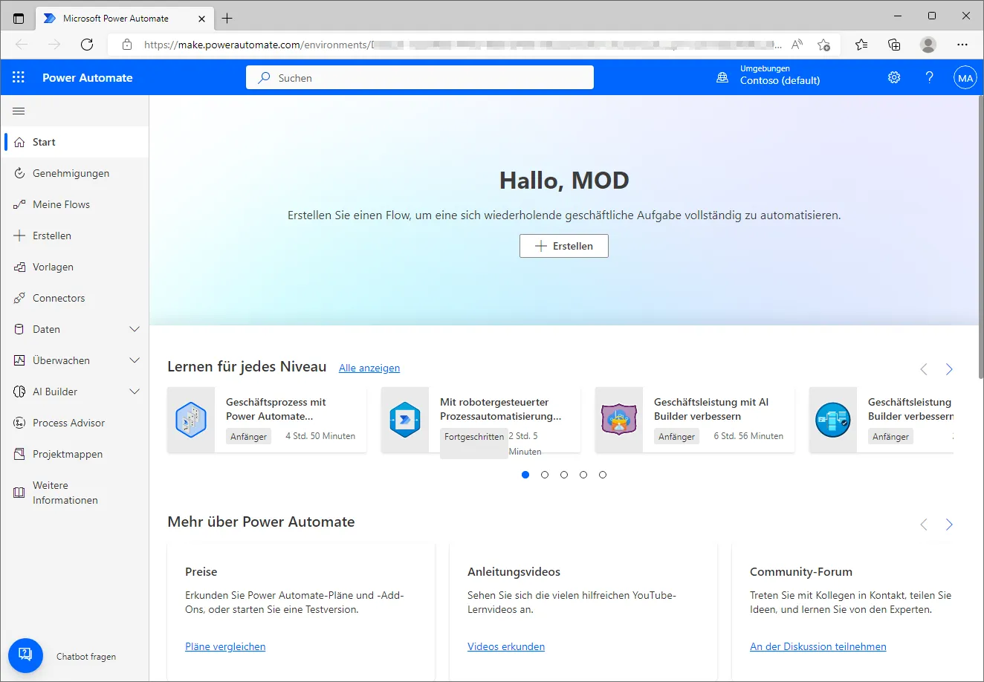The image size is (984, 682).
Task: Select Erstellen in the sidebar
Action: click(x=74, y=236)
